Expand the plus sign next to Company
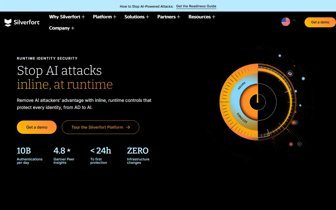The image size is (336, 210). 73,28
